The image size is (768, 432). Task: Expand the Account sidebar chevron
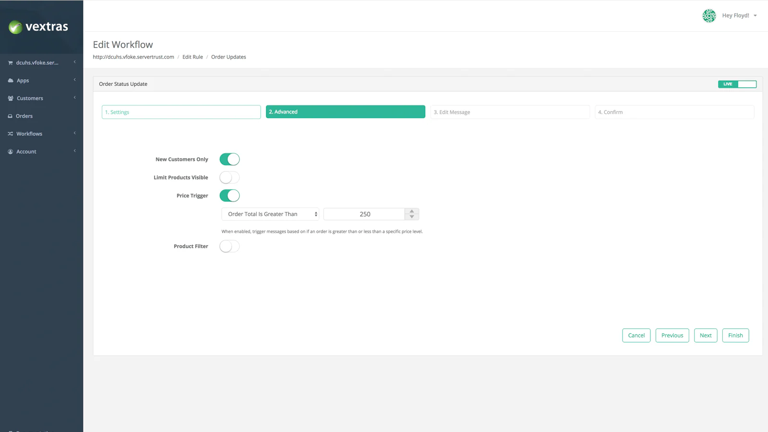[x=75, y=151]
